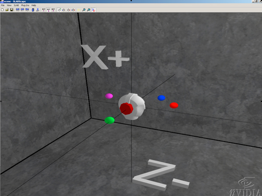The height and width of the screenshot is (196, 262).
Task: Click the white listener head model
Action: point(132,107)
